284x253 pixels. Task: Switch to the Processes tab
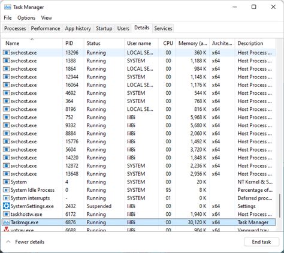(x=15, y=28)
